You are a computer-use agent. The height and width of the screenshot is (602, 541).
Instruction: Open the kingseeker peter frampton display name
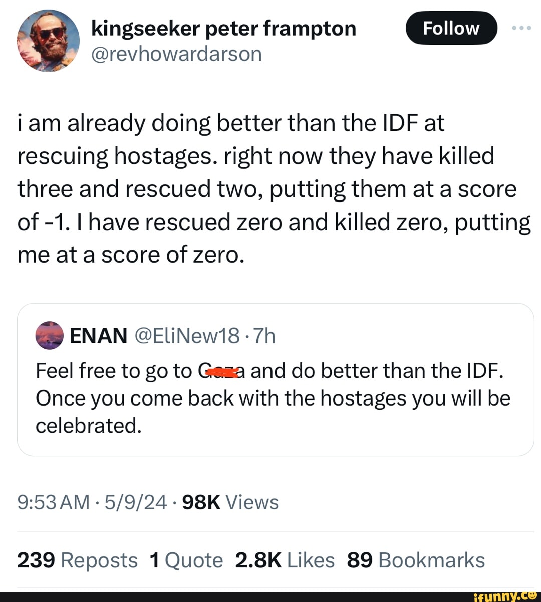[223, 29]
